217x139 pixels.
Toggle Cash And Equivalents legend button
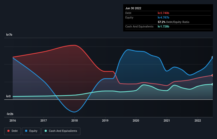61,131
